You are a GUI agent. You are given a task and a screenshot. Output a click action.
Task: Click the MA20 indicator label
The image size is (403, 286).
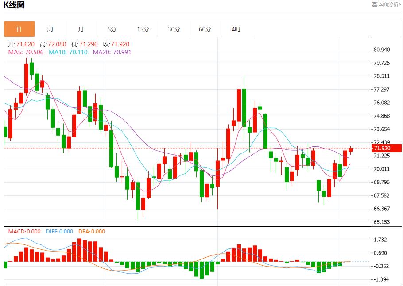[x=112, y=52]
